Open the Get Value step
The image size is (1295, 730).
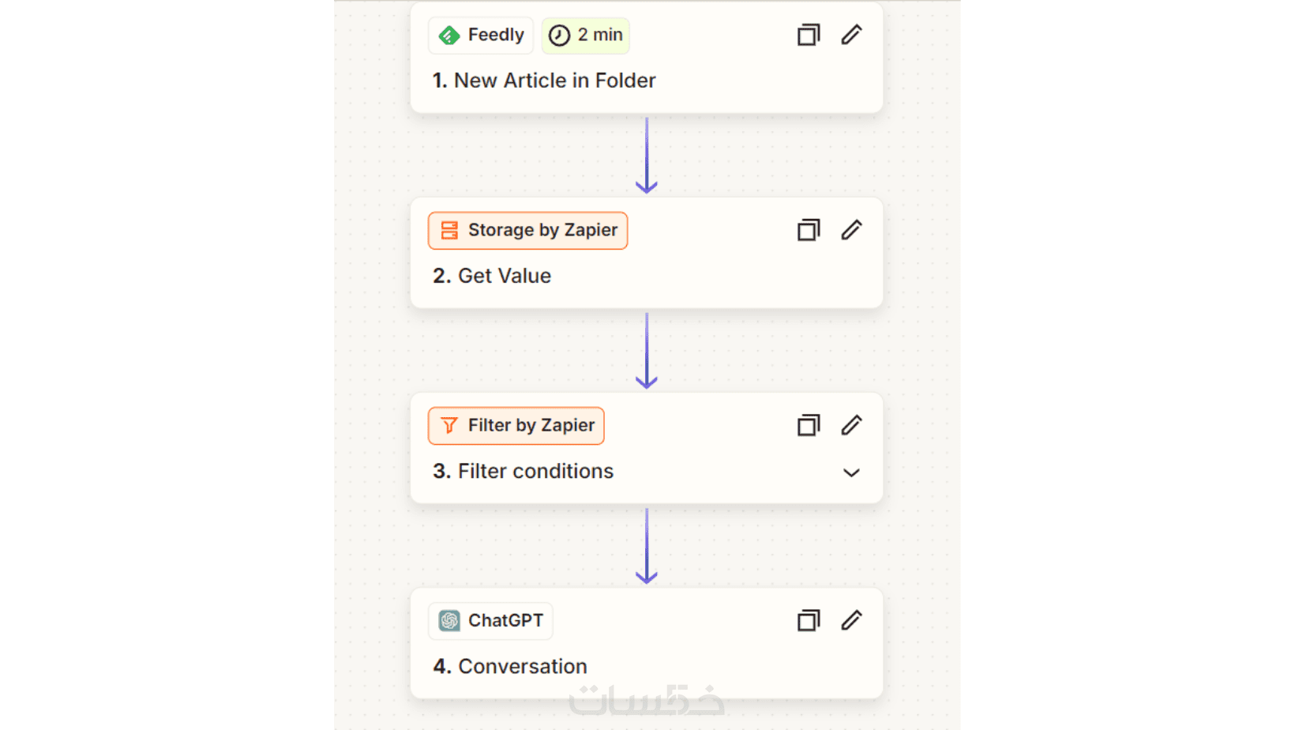pos(492,276)
